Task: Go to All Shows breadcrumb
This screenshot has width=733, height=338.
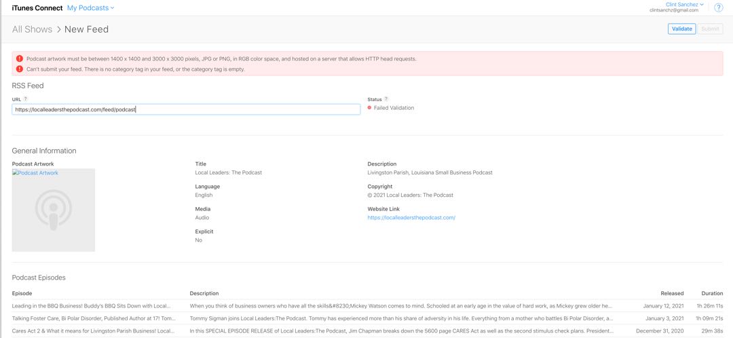Action: 33,29
